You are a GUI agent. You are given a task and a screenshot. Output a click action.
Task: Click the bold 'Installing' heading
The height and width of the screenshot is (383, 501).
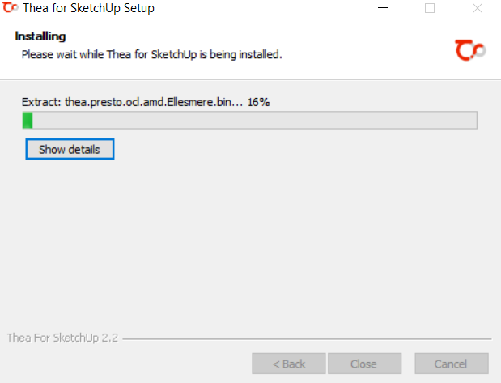(40, 36)
